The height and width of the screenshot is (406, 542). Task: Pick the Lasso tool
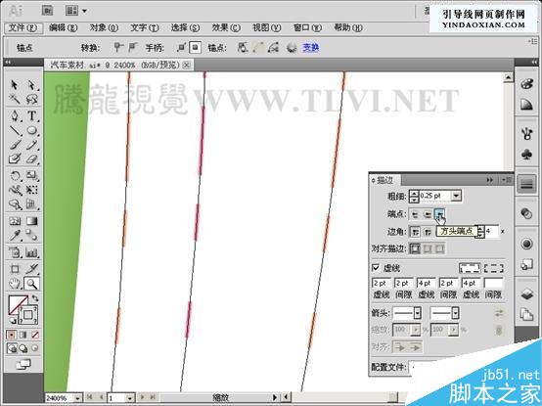tap(32, 99)
